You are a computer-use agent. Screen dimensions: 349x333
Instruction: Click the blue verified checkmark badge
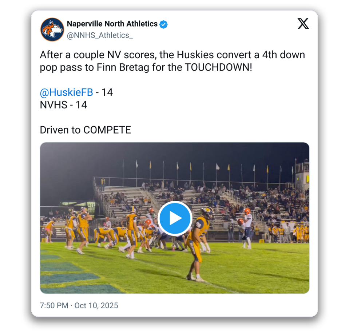coord(164,24)
